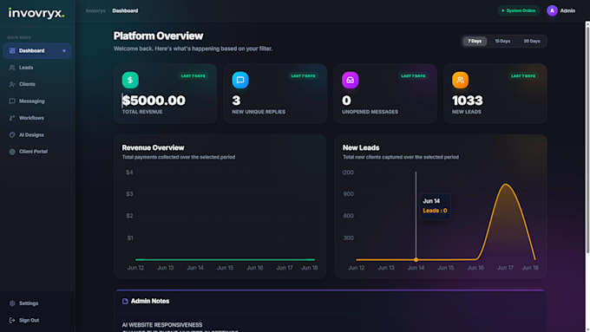Click the invovryx breadcrumb link
The width and height of the screenshot is (590, 332).
coord(95,10)
